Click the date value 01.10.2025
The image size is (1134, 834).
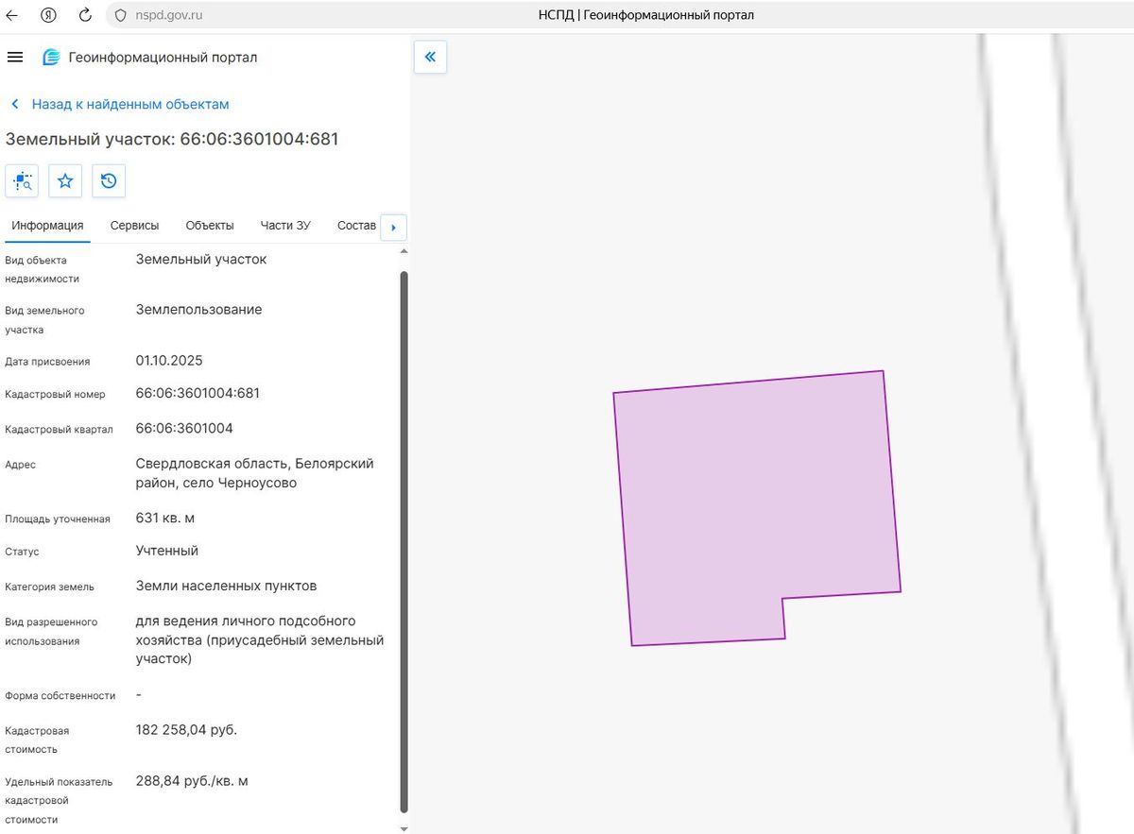click(169, 361)
